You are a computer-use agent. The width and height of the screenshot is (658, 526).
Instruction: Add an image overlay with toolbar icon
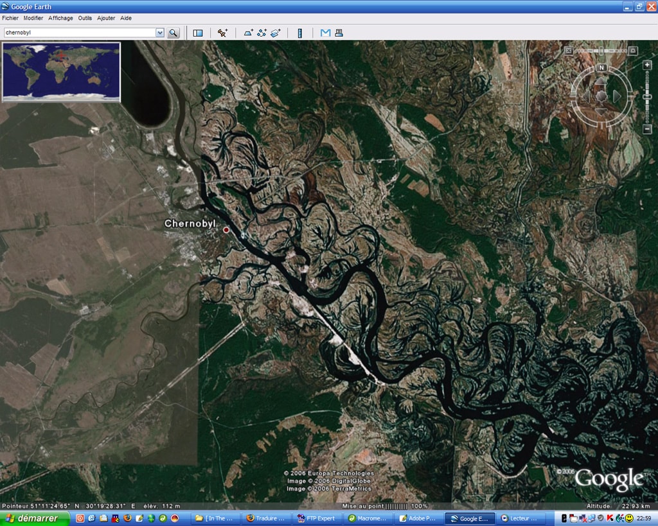click(x=276, y=33)
